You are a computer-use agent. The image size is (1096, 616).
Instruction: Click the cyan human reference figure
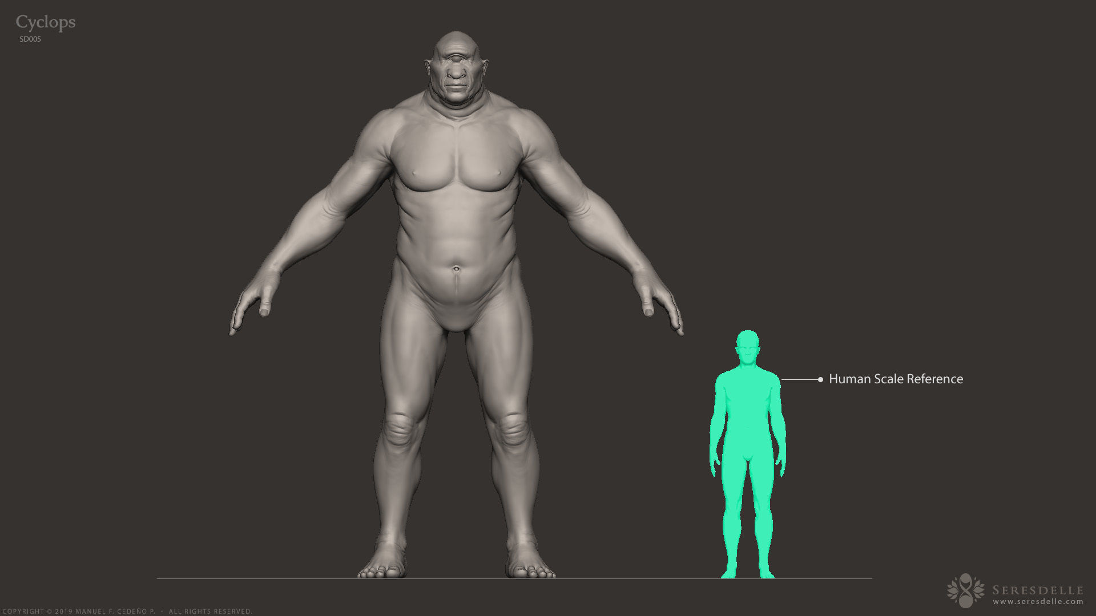click(747, 454)
